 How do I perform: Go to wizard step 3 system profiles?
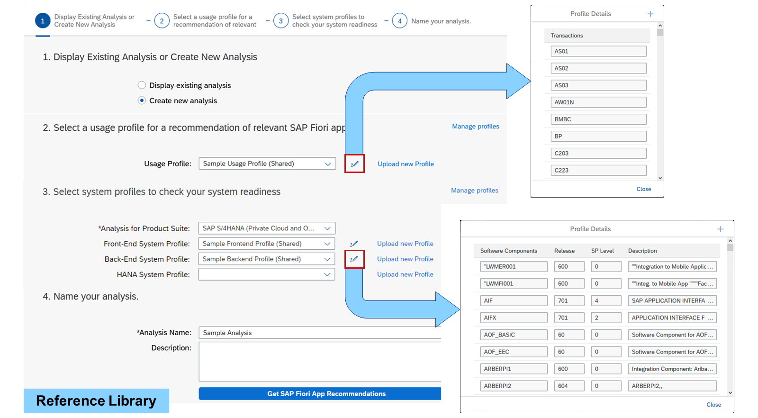tap(281, 21)
